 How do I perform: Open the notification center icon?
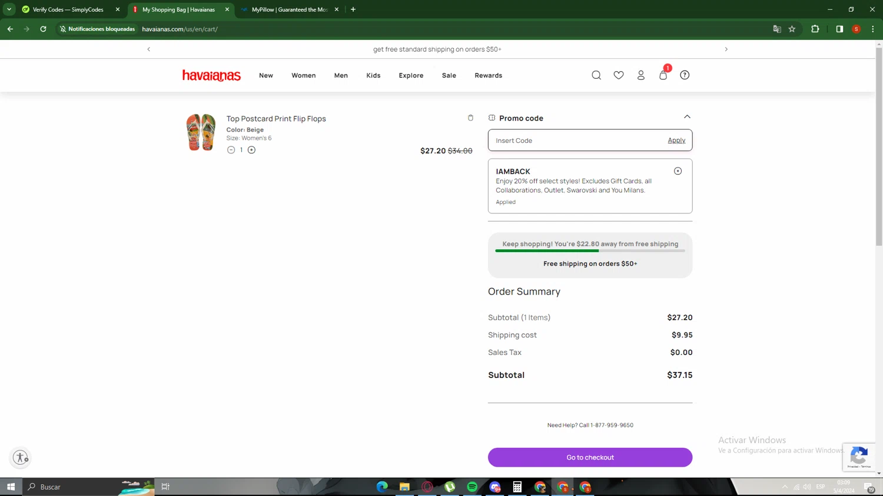869,487
